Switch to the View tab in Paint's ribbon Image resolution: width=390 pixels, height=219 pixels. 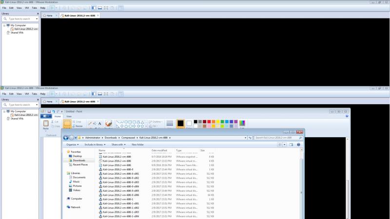[x=69, y=116]
